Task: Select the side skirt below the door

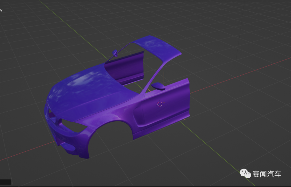Action: (x=155, y=129)
